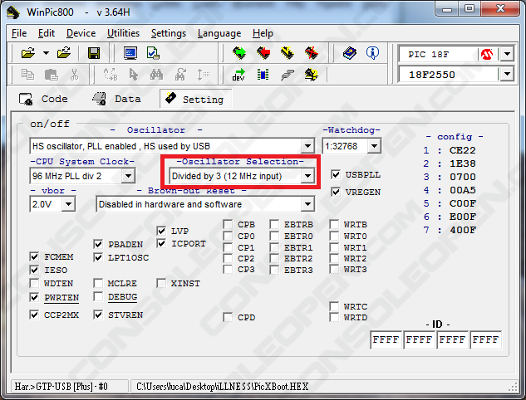This screenshot has width=526, height=400.
Task: Click the monitor display toolbar icon
Action: 130,53
